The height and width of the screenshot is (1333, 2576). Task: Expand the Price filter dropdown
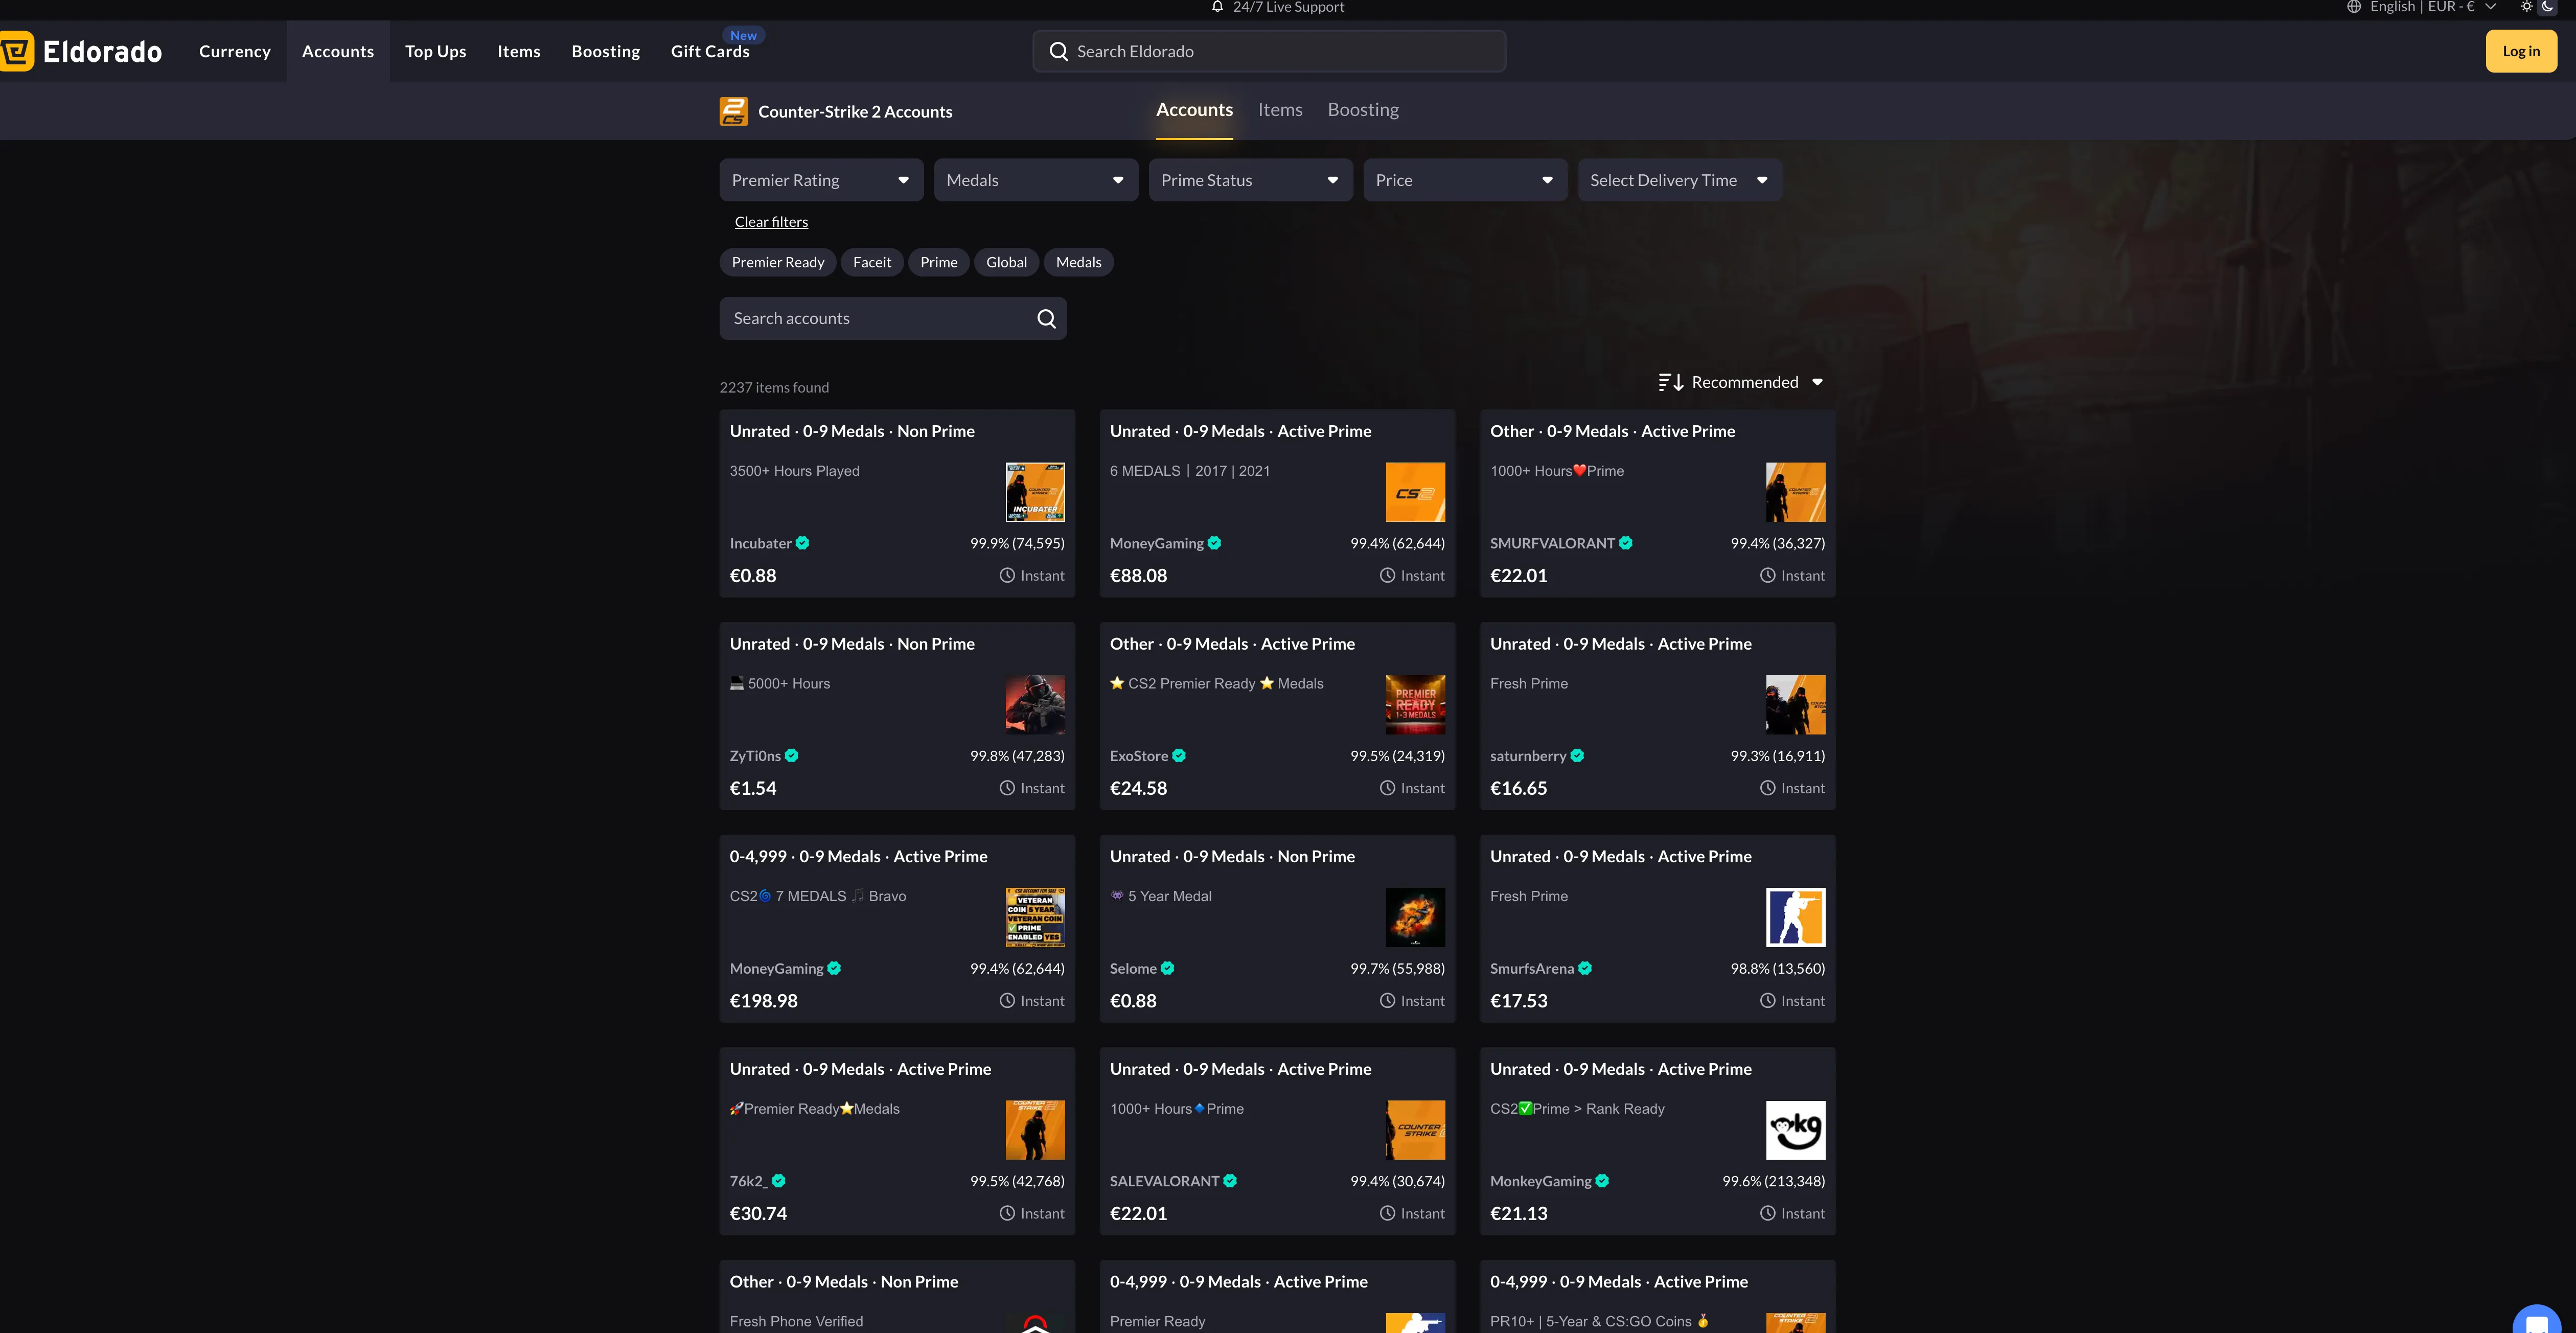1464,180
